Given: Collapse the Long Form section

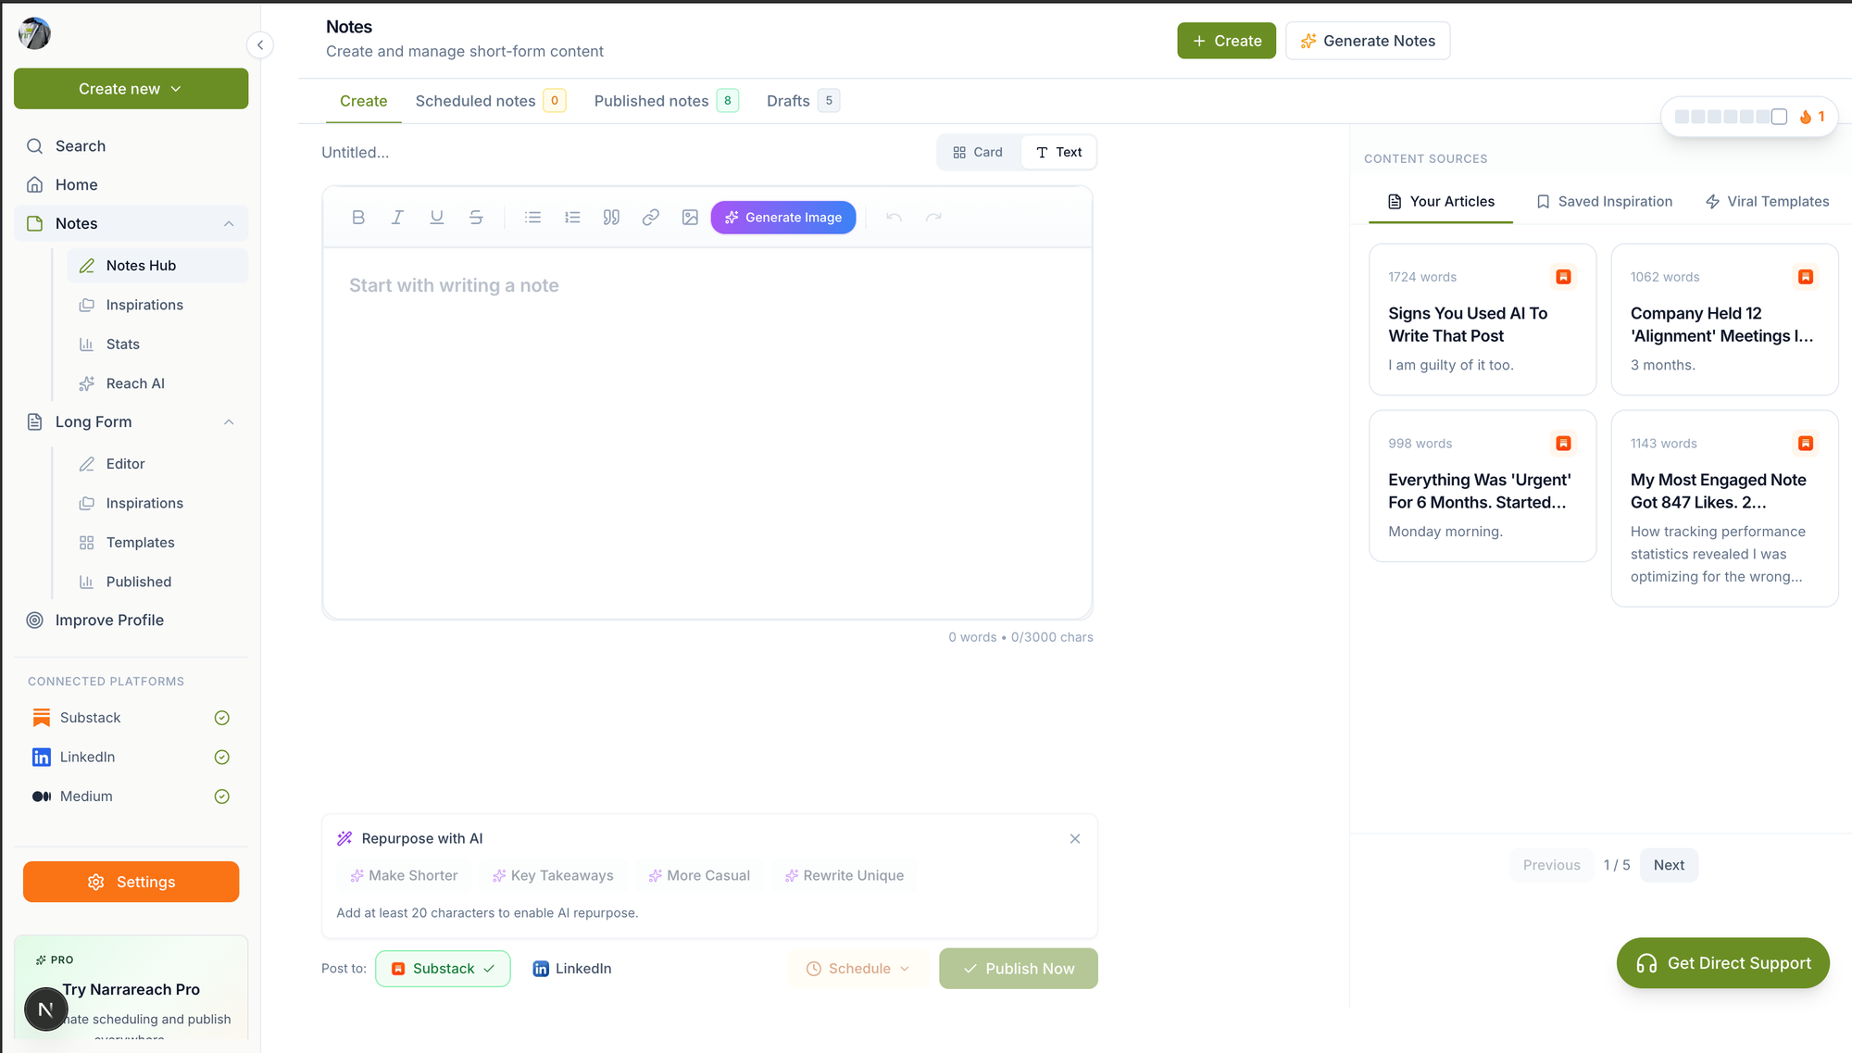Looking at the screenshot, I should [x=229, y=421].
